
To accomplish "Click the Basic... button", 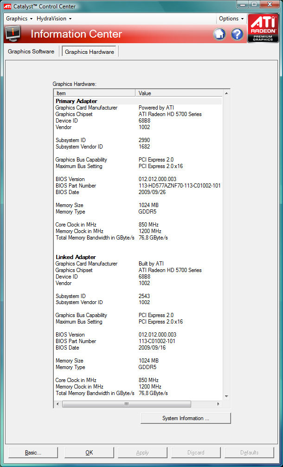I will 33,453.
